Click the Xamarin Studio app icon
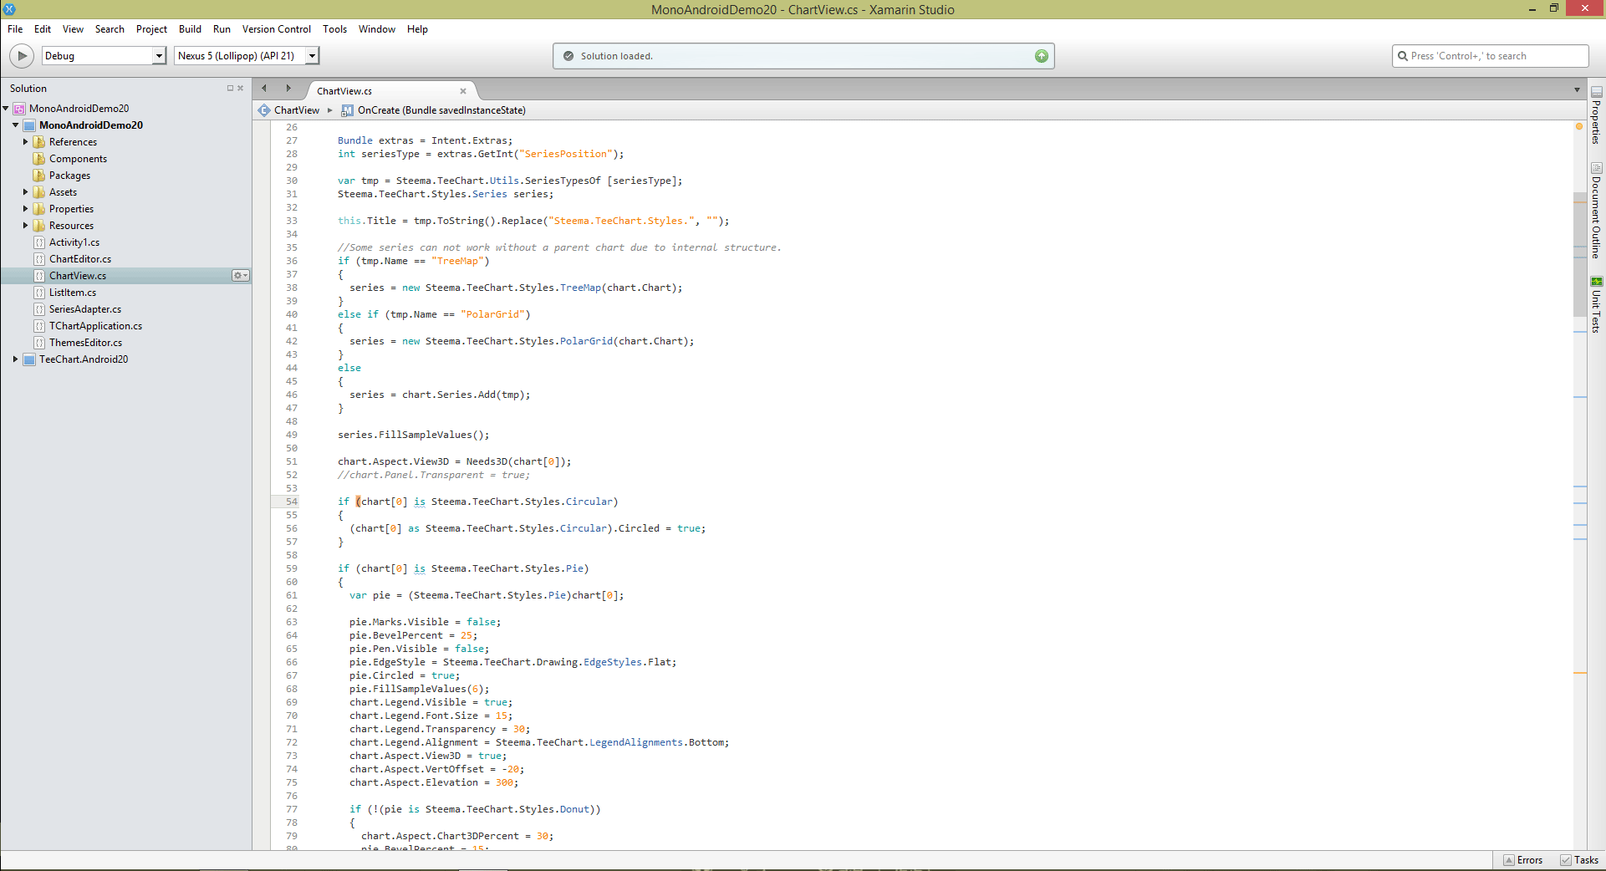The height and width of the screenshot is (871, 1606). pyautogui.click(x=9, y=9)
